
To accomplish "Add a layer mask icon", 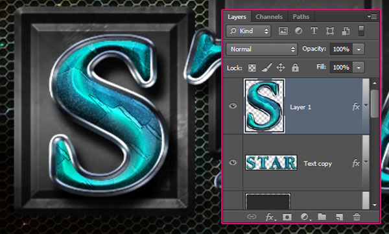I will 287,217.
